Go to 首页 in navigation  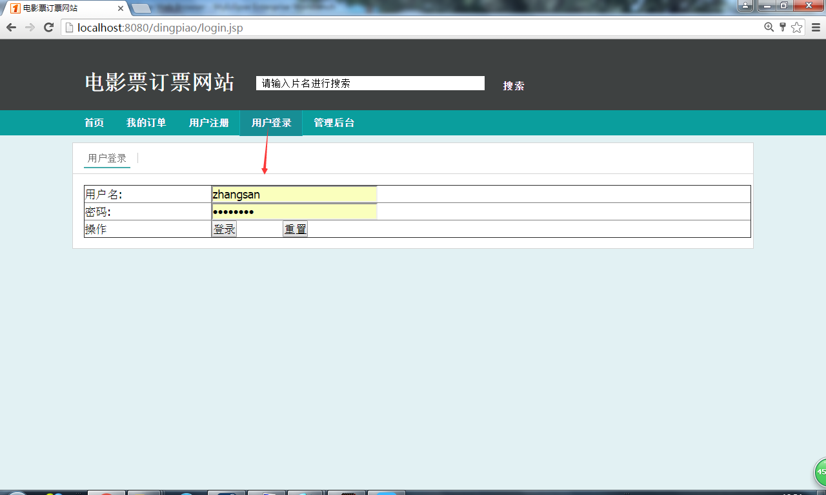click(94, 123)
